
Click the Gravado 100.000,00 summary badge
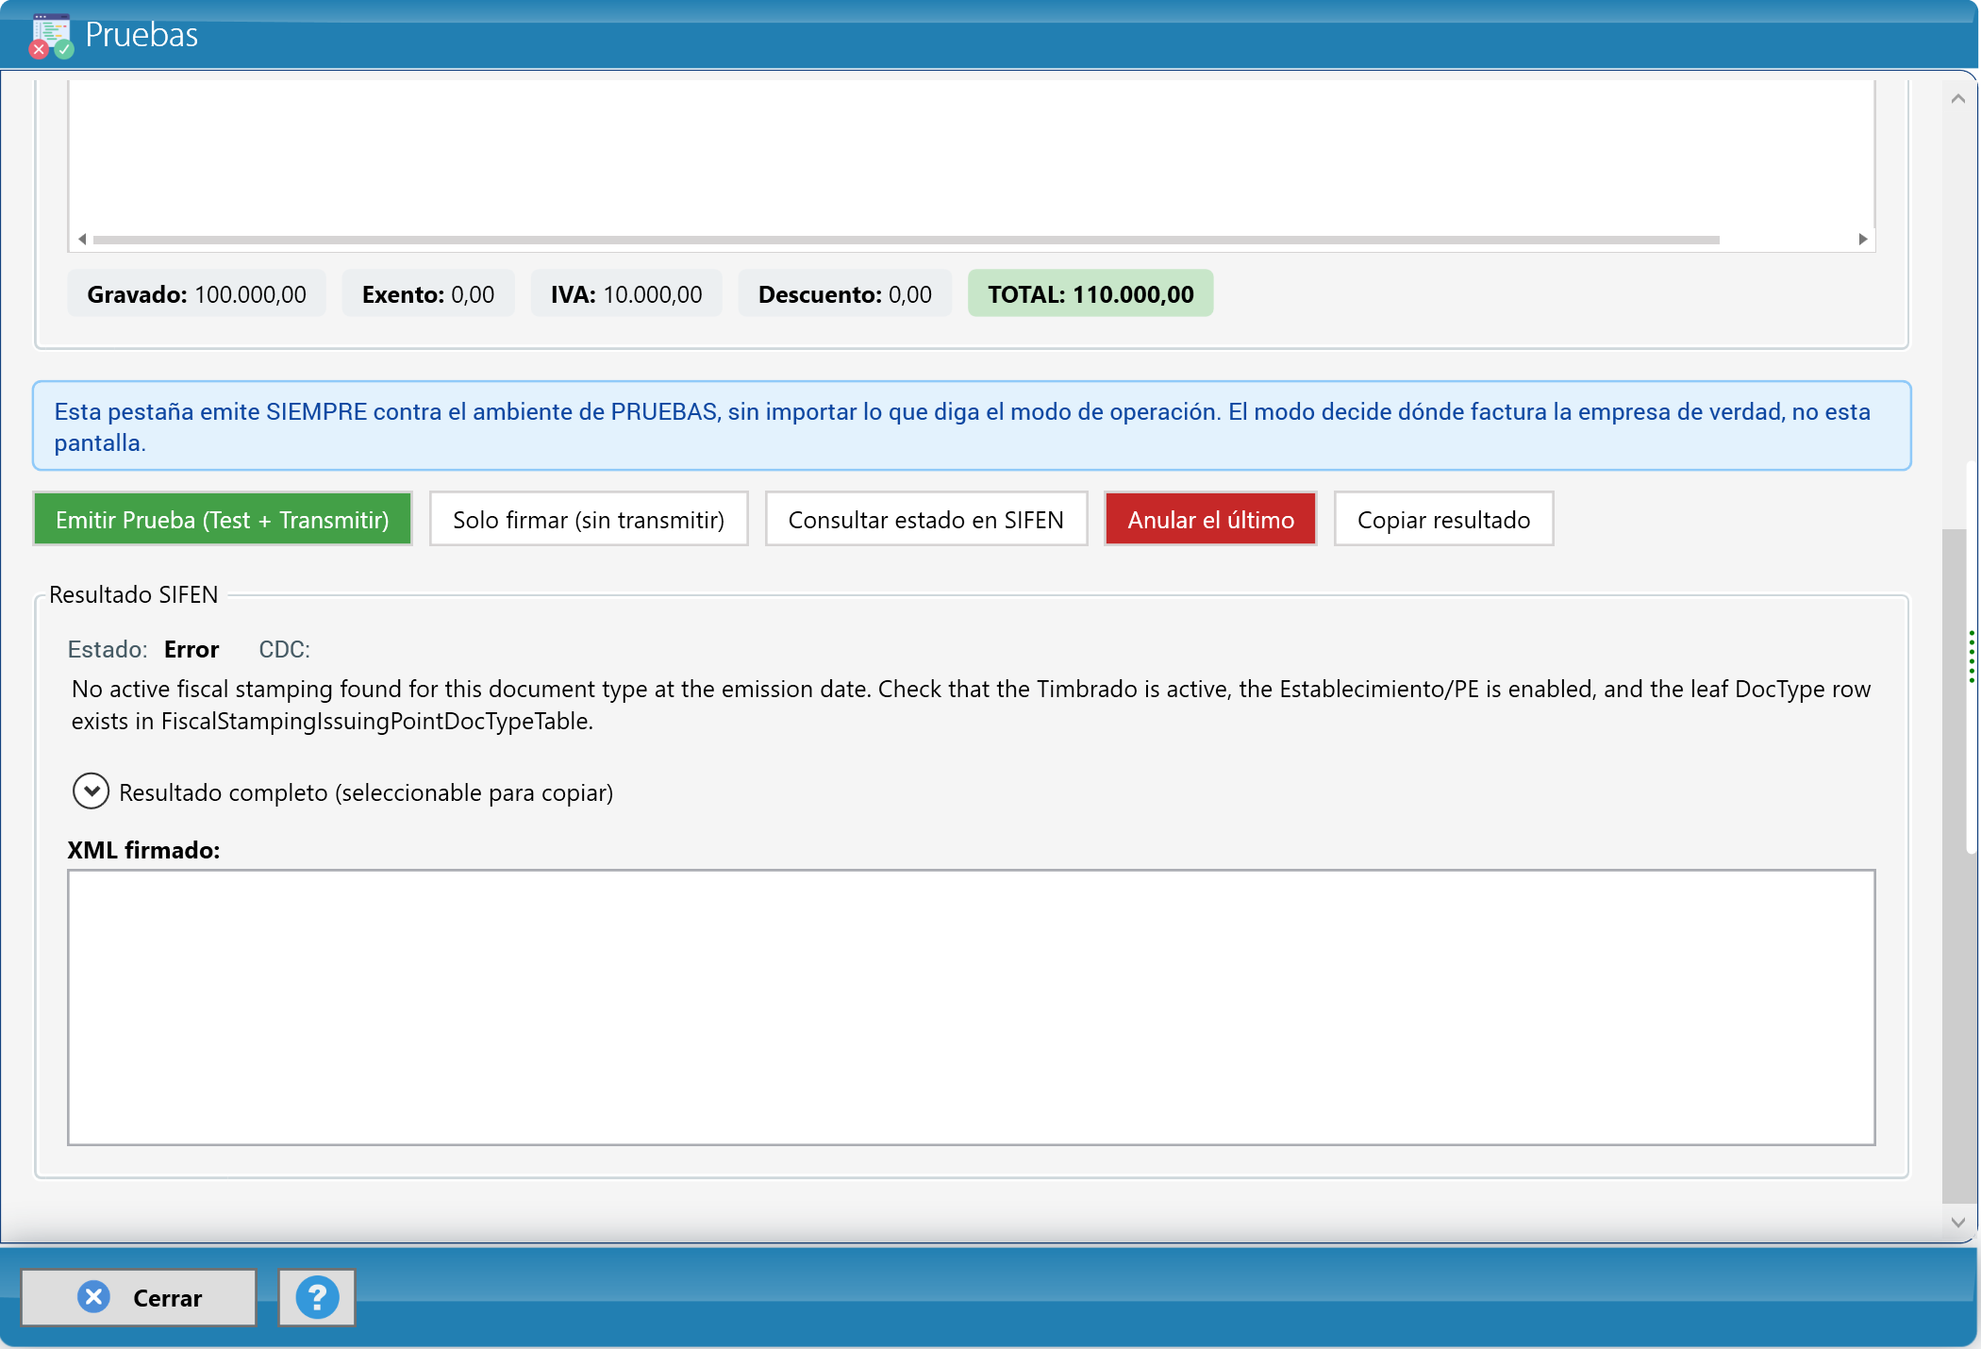196,294
